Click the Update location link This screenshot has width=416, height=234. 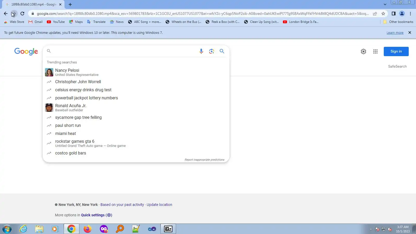click(159, 205)
